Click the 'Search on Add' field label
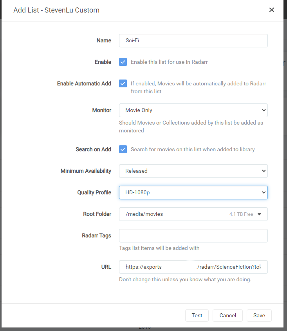287x331 pixels. pos(93,149)
